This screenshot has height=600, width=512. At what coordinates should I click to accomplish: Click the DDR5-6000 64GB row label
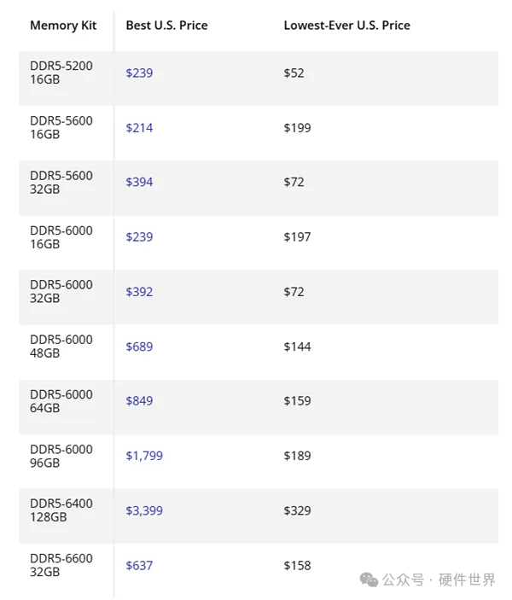(x=61, y=401)
